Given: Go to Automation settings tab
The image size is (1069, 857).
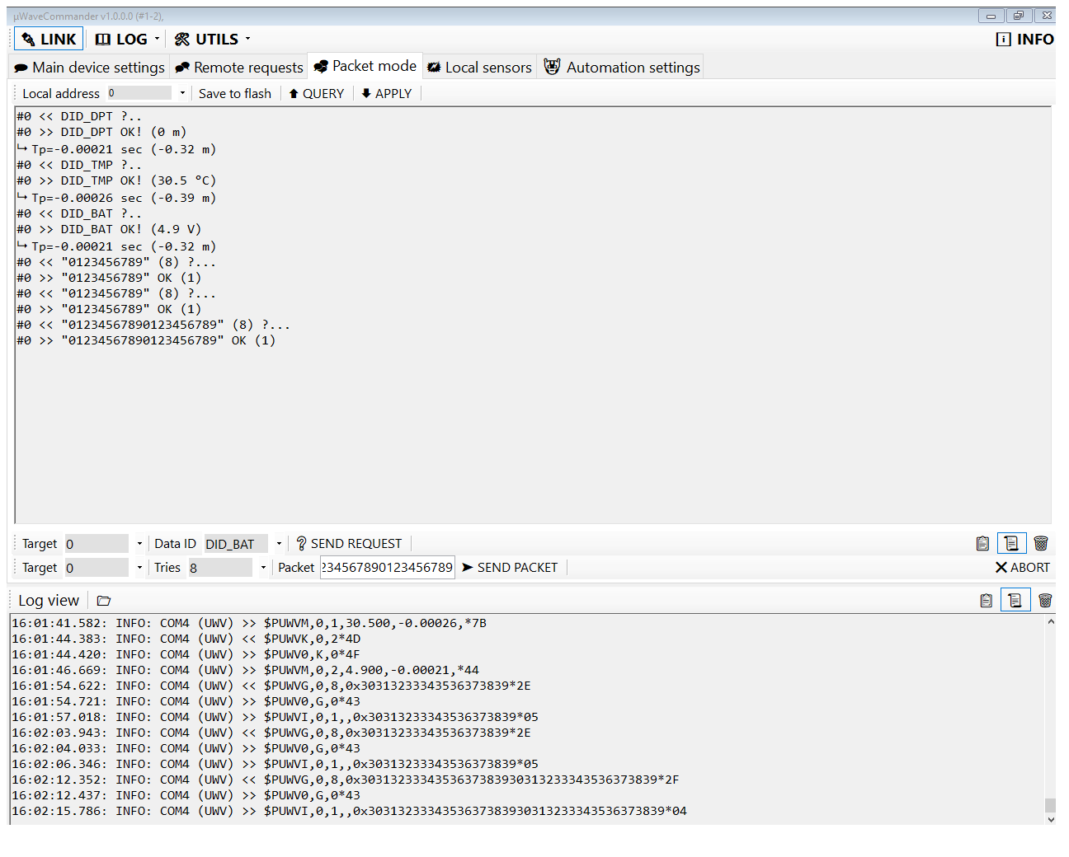Looking at the screenshot, I should click(x=623, y=68).
